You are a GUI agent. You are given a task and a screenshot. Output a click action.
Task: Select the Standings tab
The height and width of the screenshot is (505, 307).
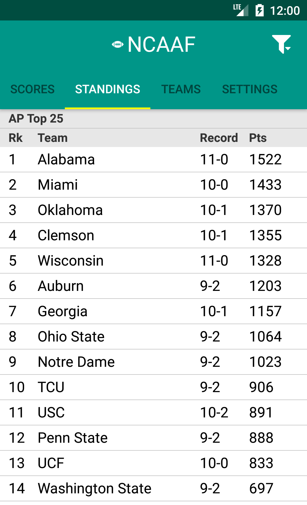(x=107, y=89)
